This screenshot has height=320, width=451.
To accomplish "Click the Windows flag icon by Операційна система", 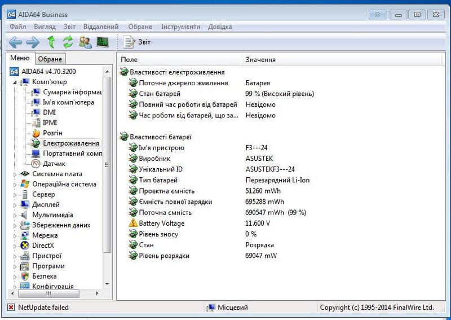I will coord(25,184).
